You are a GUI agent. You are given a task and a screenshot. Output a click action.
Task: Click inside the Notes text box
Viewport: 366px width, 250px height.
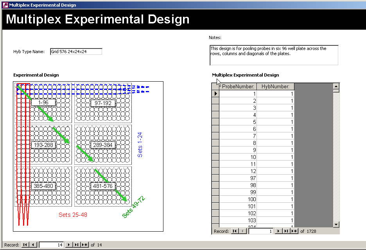274,55
